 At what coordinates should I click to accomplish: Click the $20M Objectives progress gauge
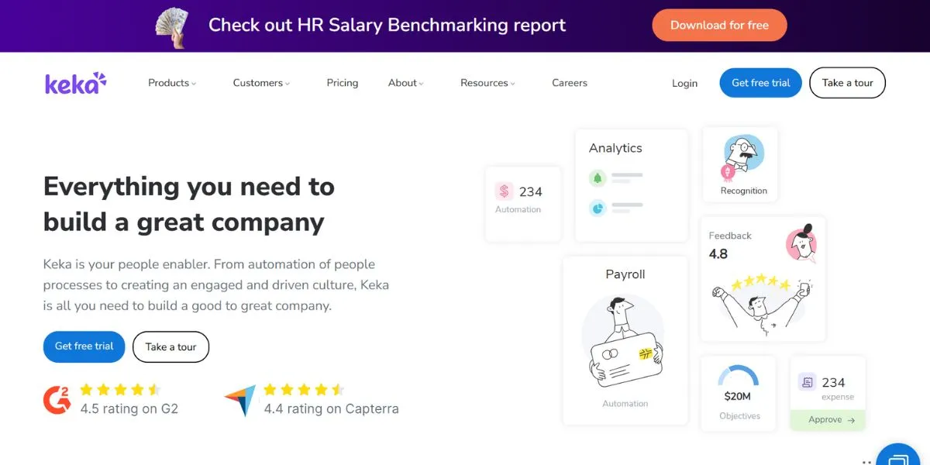pos(738,377)
